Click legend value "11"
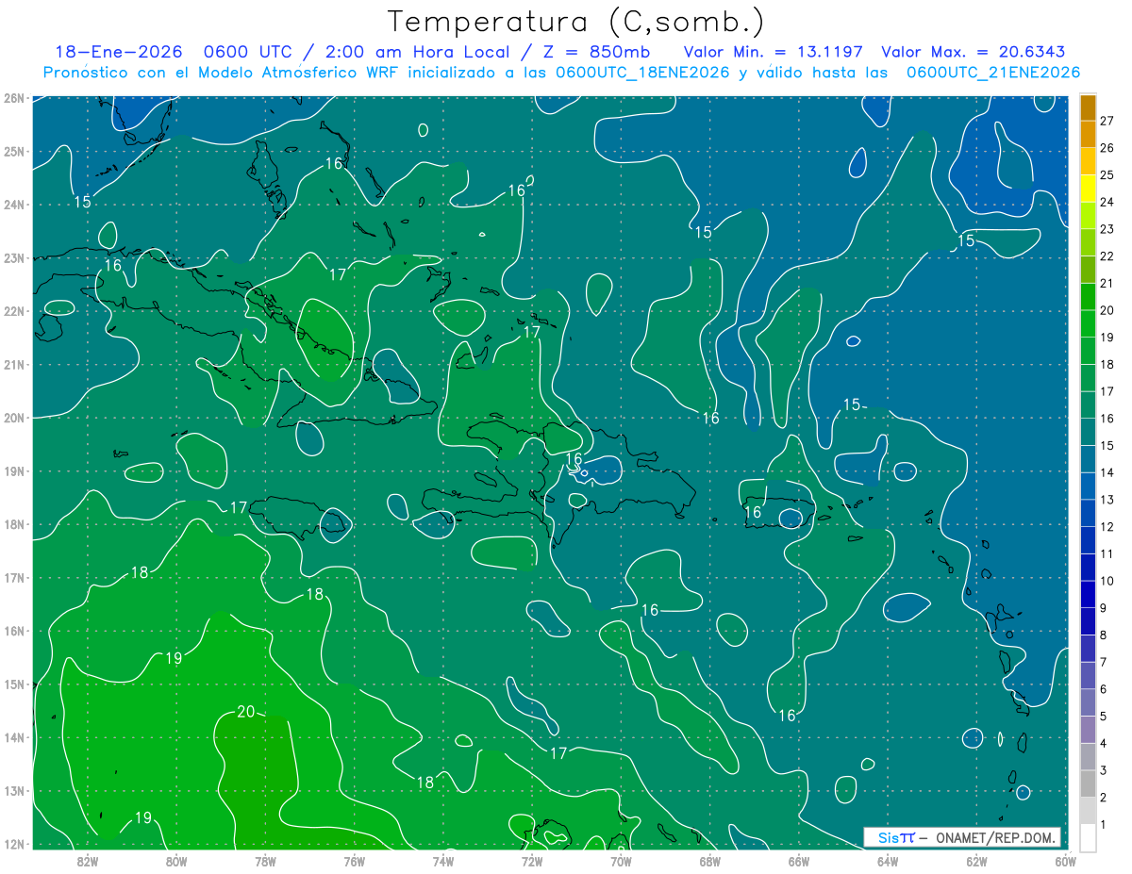 [1107, 553]
